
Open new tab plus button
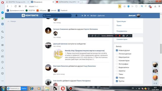tap(82, 2)
